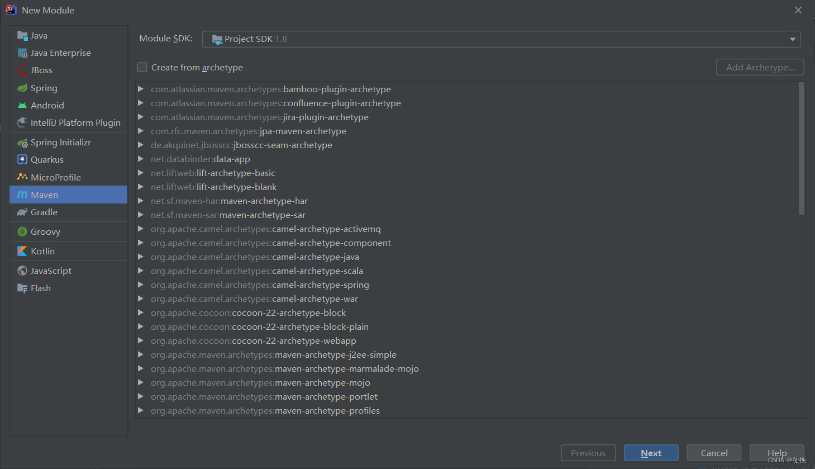Click the Groovy green icon
Screen dimensions: 815x469
point(22,232)
